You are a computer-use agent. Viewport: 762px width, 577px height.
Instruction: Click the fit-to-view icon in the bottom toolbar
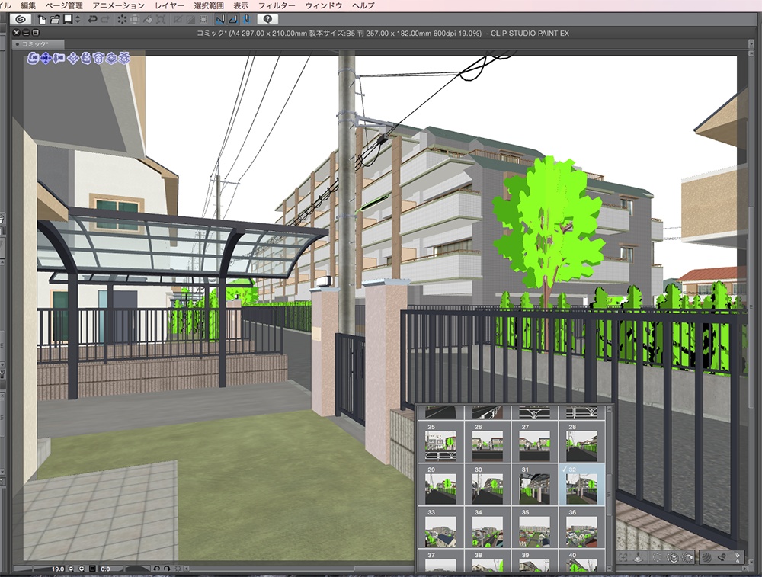click(x=623, y=557)
